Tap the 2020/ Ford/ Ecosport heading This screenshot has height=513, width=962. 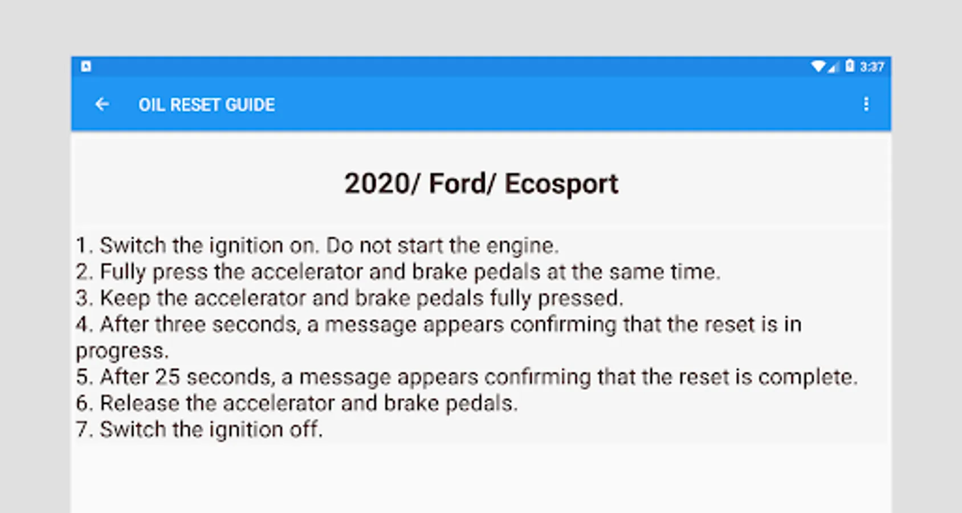pyautogui.click(x=481, y=184)
